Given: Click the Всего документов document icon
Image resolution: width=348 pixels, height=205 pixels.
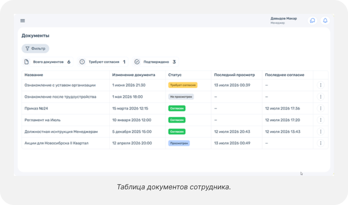Looking at the screenshot, I should click(x=27, y=62).
